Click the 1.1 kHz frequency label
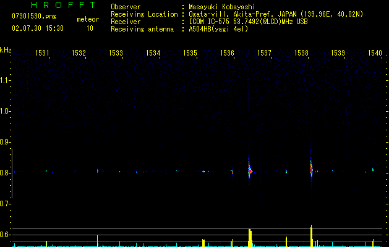The image size is (389, 247). click(5, 80)
